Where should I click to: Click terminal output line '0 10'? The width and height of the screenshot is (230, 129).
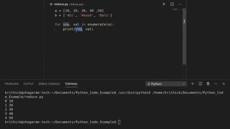pyautogui.click(x=9, y=101)
